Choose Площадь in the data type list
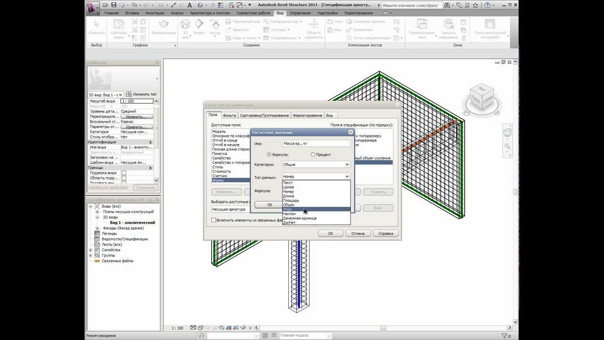This screenshot has height=340, width=604. click(316, 200)
